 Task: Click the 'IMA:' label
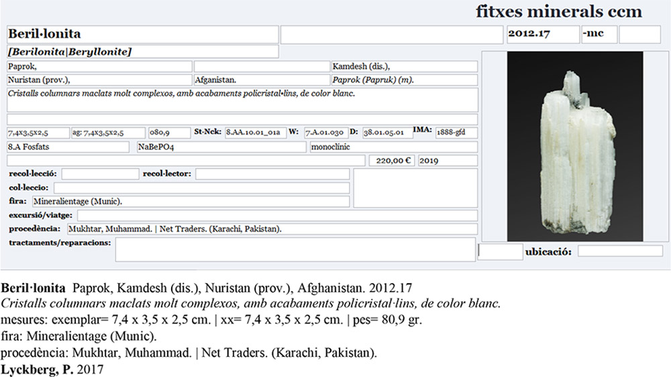pos(422,129)
